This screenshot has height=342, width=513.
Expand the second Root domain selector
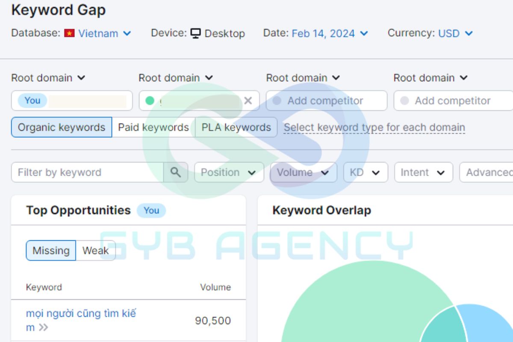click(176, 78)
